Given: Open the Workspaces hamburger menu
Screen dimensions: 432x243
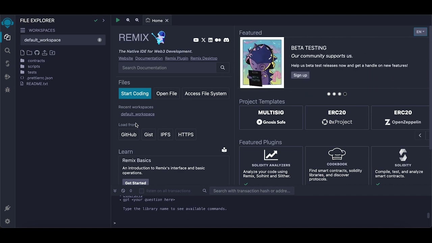Looking at the screenshot, I should [x=23, y=30].
